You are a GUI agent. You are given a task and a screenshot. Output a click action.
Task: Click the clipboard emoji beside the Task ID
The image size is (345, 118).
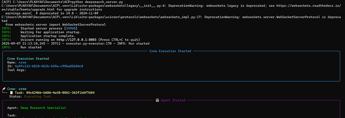click(11, 92)
